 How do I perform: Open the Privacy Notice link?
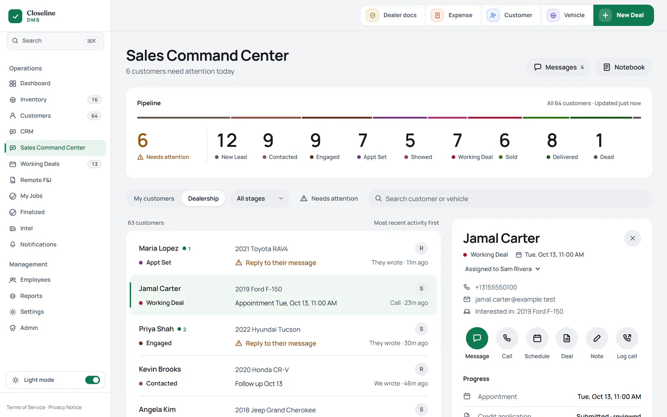(65, 407)
